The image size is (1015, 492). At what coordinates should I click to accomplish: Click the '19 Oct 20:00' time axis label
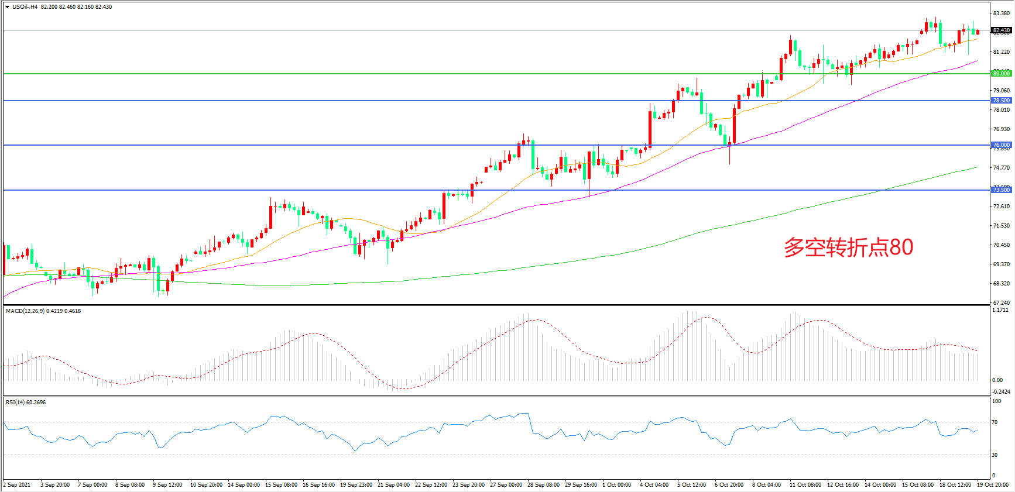pyautogui.click(x=992, y=485)
